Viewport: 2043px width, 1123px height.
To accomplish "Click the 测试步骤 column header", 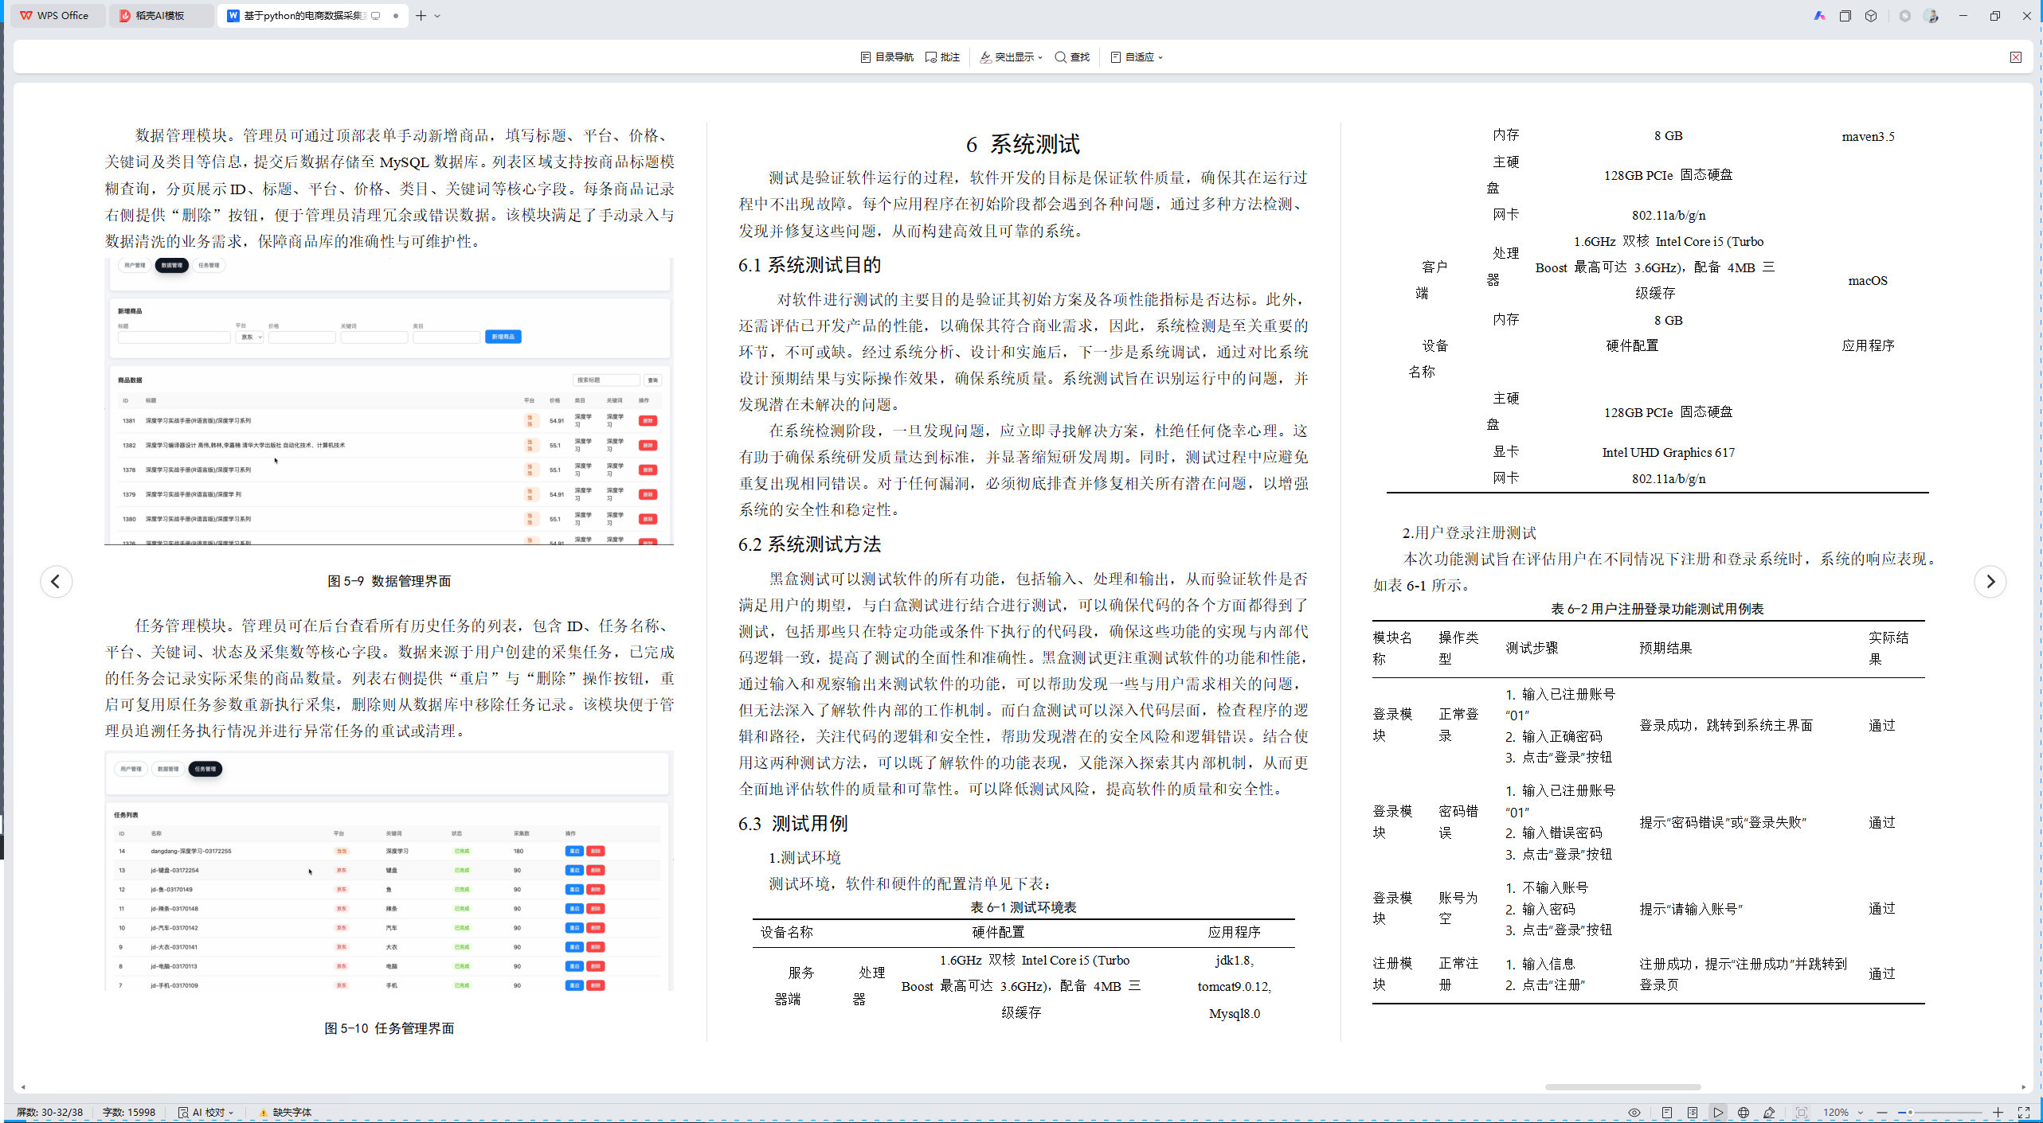I will tap(1532, 648).
